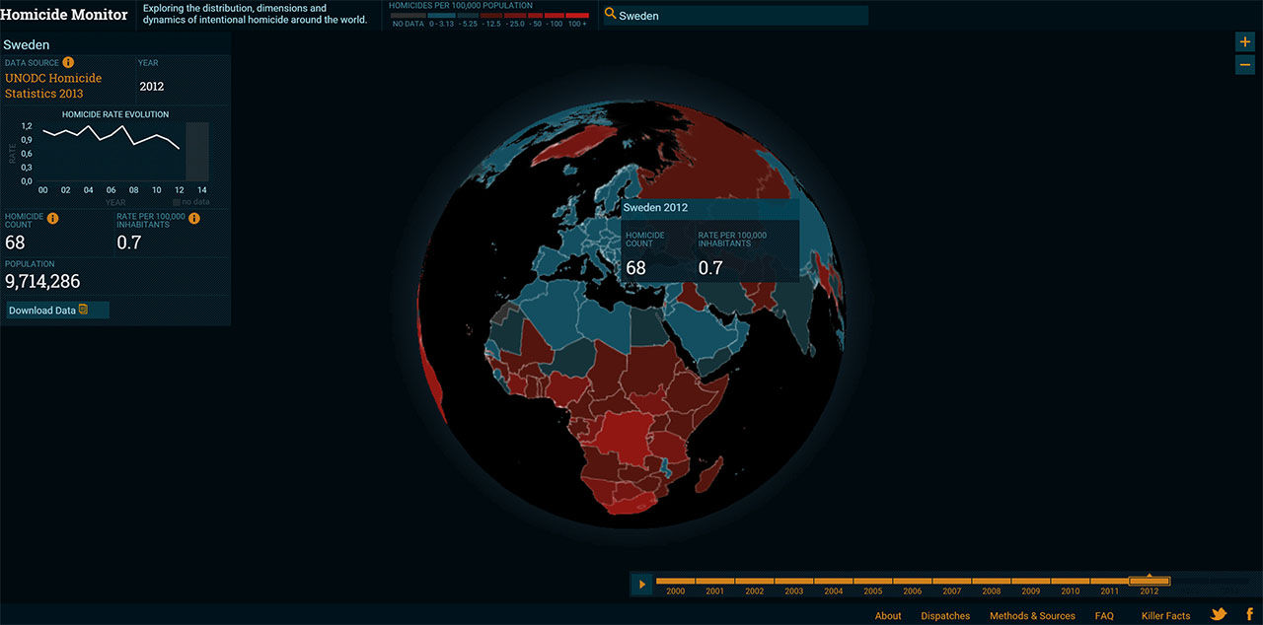Click Madagascar island on the globe
The width and height of the screenshot is (1263, 625).
[x=709, y=475]
